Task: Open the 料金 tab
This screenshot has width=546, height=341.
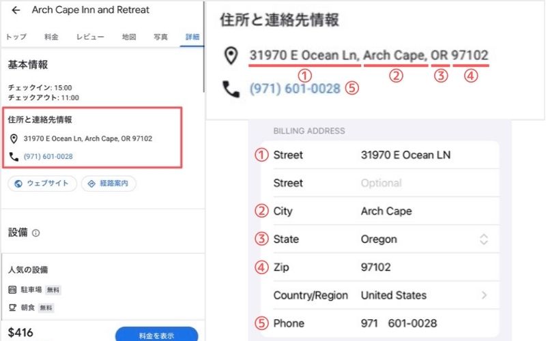Action: pyautogui.click(x=51, y=37)
